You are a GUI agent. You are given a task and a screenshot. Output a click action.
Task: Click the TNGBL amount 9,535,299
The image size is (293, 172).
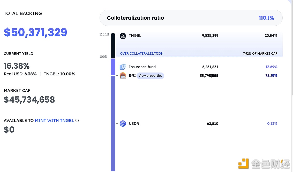click(210, 35)
